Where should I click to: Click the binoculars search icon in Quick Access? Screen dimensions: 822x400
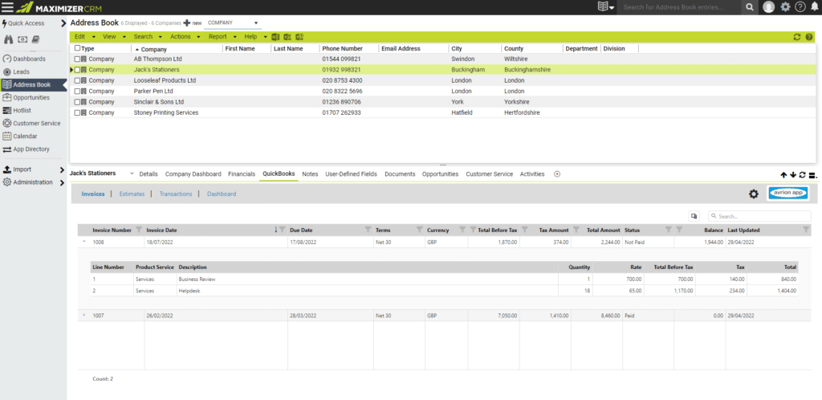coord(8,39)
